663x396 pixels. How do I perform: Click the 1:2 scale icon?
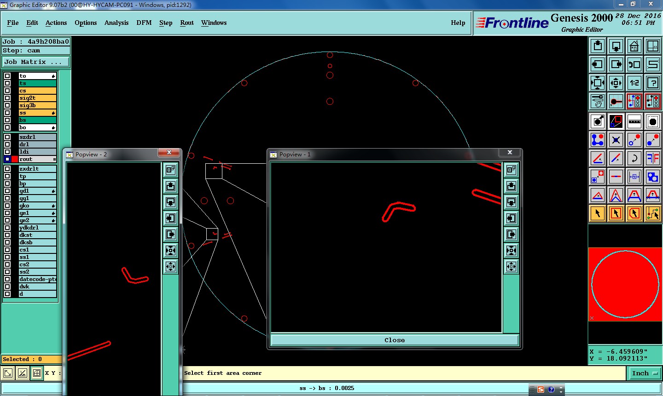(x=634, y=83)
